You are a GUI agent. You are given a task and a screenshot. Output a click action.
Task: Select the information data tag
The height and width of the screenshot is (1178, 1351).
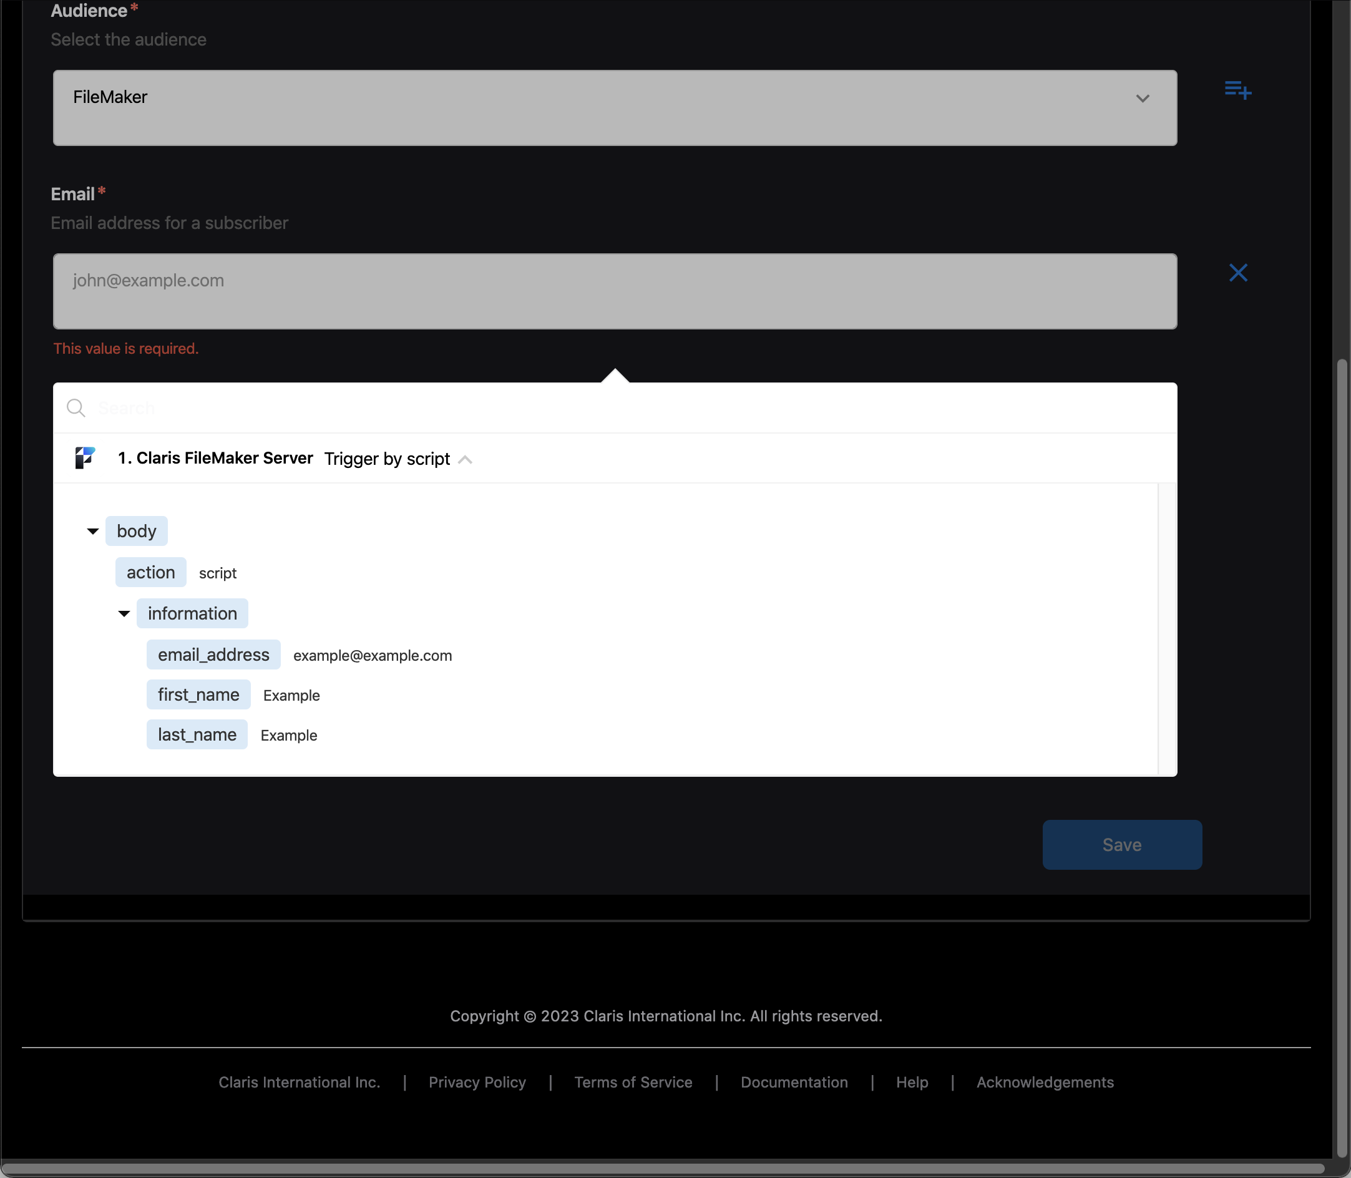pyautogui.click(x=192, y=613)
